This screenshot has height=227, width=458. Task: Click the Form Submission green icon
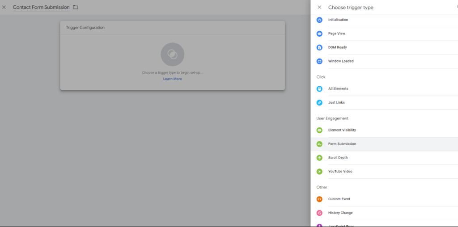[319, 144]
